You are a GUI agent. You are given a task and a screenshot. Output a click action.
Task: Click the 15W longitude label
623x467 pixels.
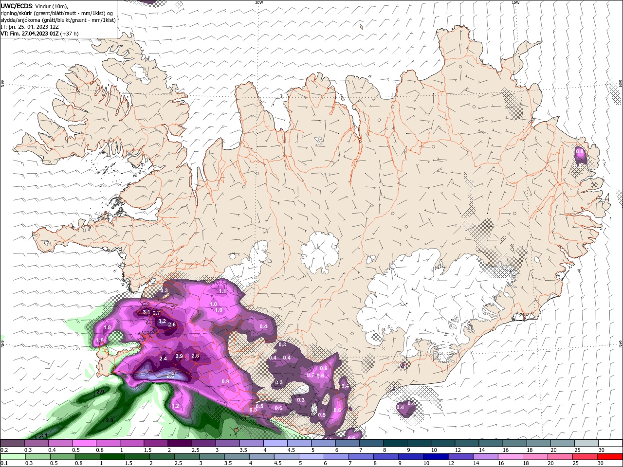[x=515, y=2]
